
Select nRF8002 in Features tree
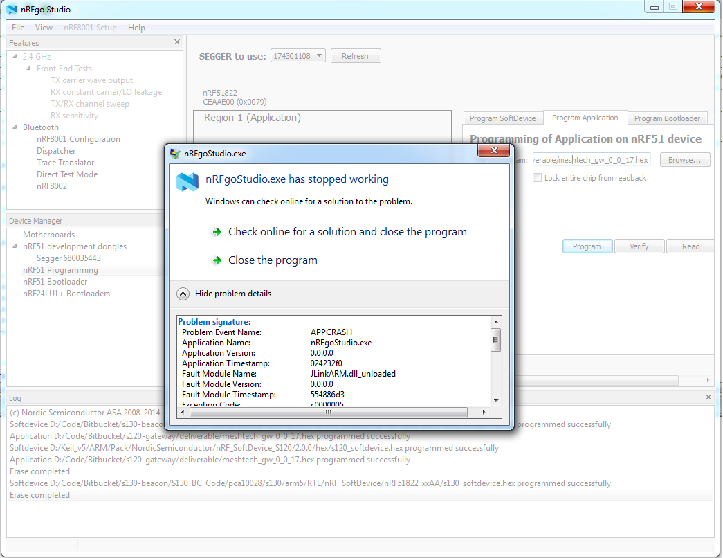coord(52,186)
